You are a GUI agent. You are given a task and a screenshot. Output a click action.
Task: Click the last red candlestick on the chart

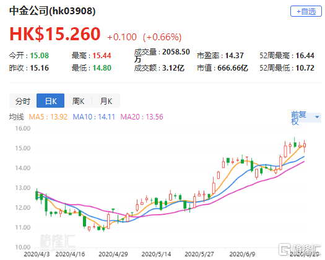305,145
